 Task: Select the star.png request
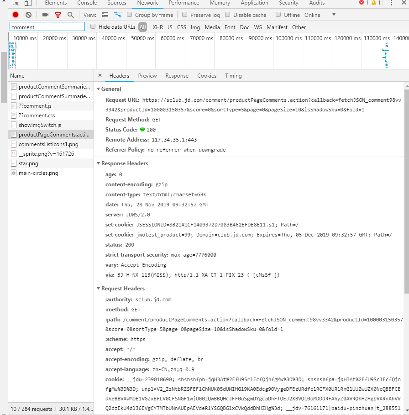tap(51, 163)
